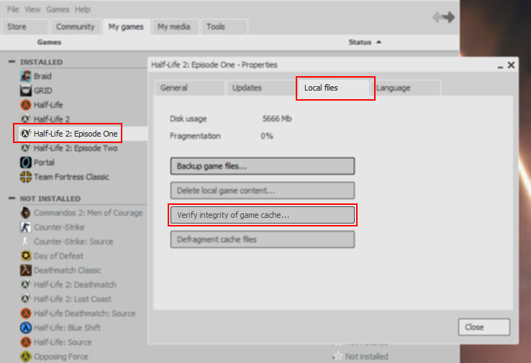Click the forward navigation arrow
The image size is (531, 363).
(x=449, y=17)
